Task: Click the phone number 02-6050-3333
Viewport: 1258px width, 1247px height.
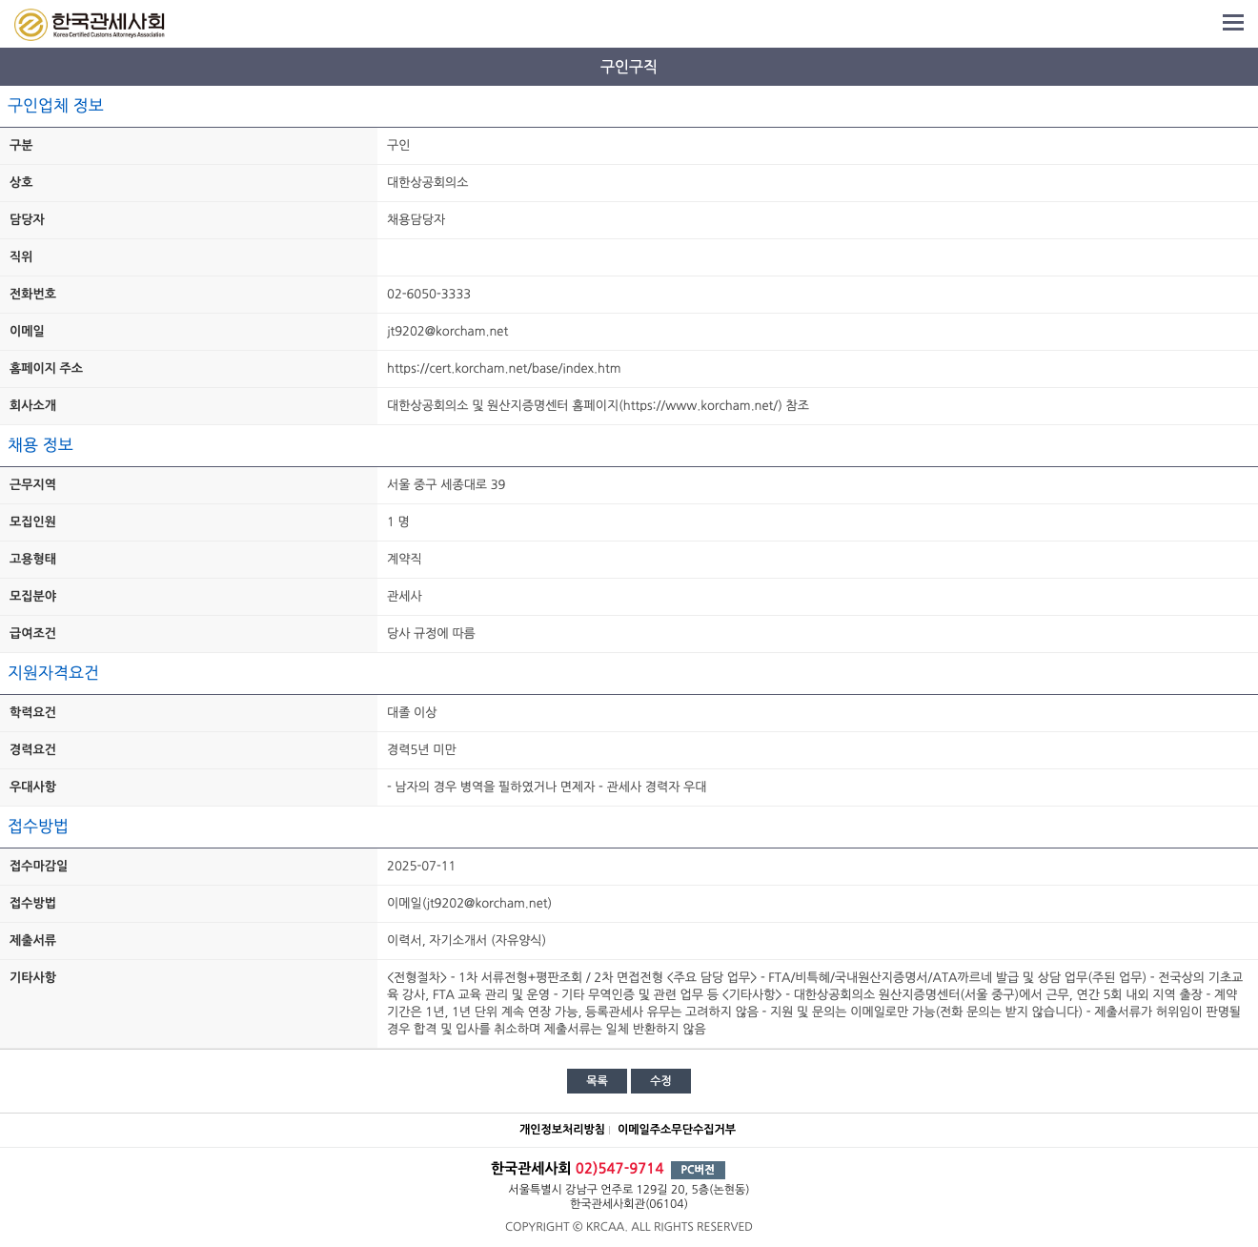Action: click(x=429, y=294)
